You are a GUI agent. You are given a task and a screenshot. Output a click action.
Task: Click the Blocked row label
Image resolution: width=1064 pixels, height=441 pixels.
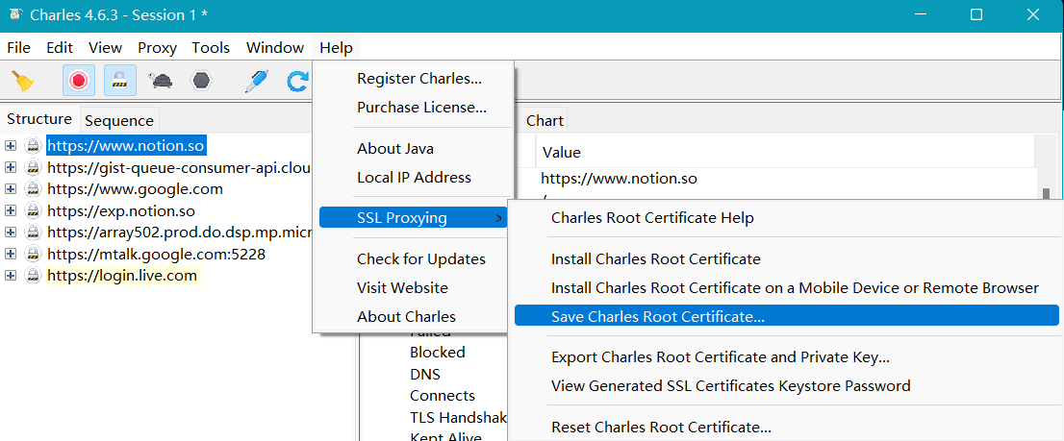click(x=438, y=353)
